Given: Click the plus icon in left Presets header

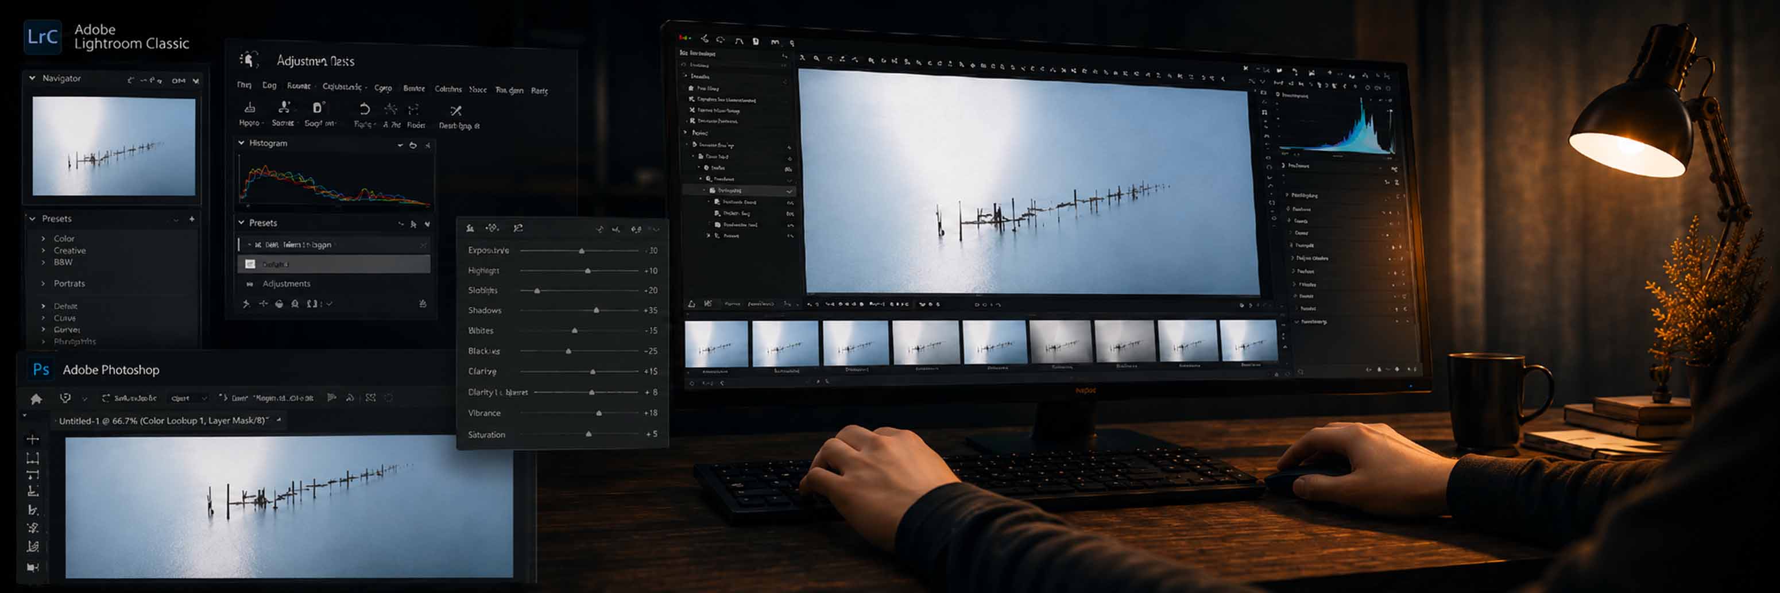Looking at the screenshot, I should (191, 218).
